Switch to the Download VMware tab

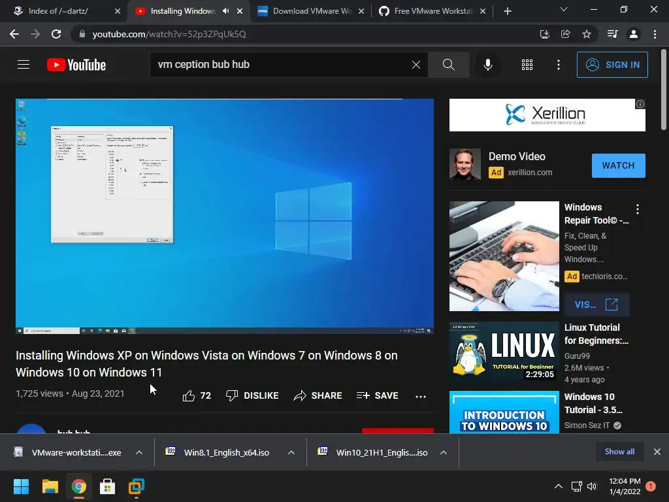(312, 11)
